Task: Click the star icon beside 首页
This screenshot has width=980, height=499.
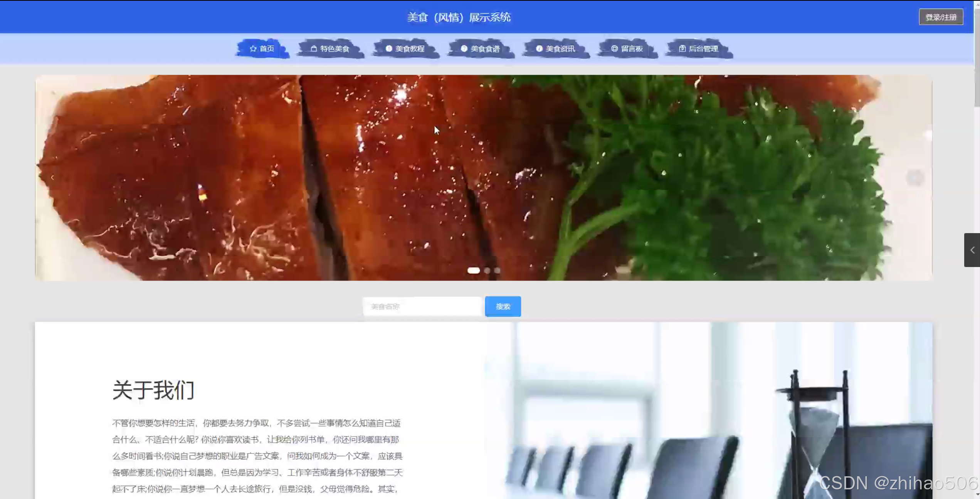Action: [253, 49]
